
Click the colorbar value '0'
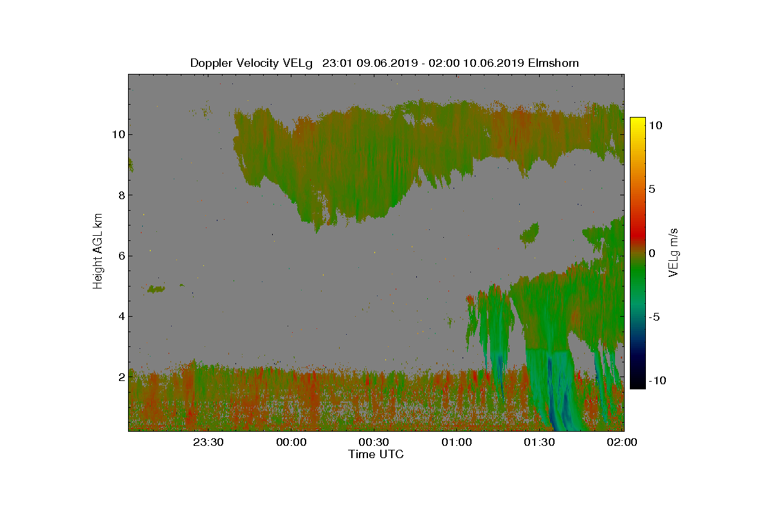(652, 253)
